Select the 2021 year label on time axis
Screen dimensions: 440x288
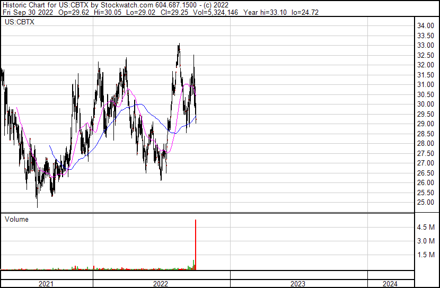(46, 284)
